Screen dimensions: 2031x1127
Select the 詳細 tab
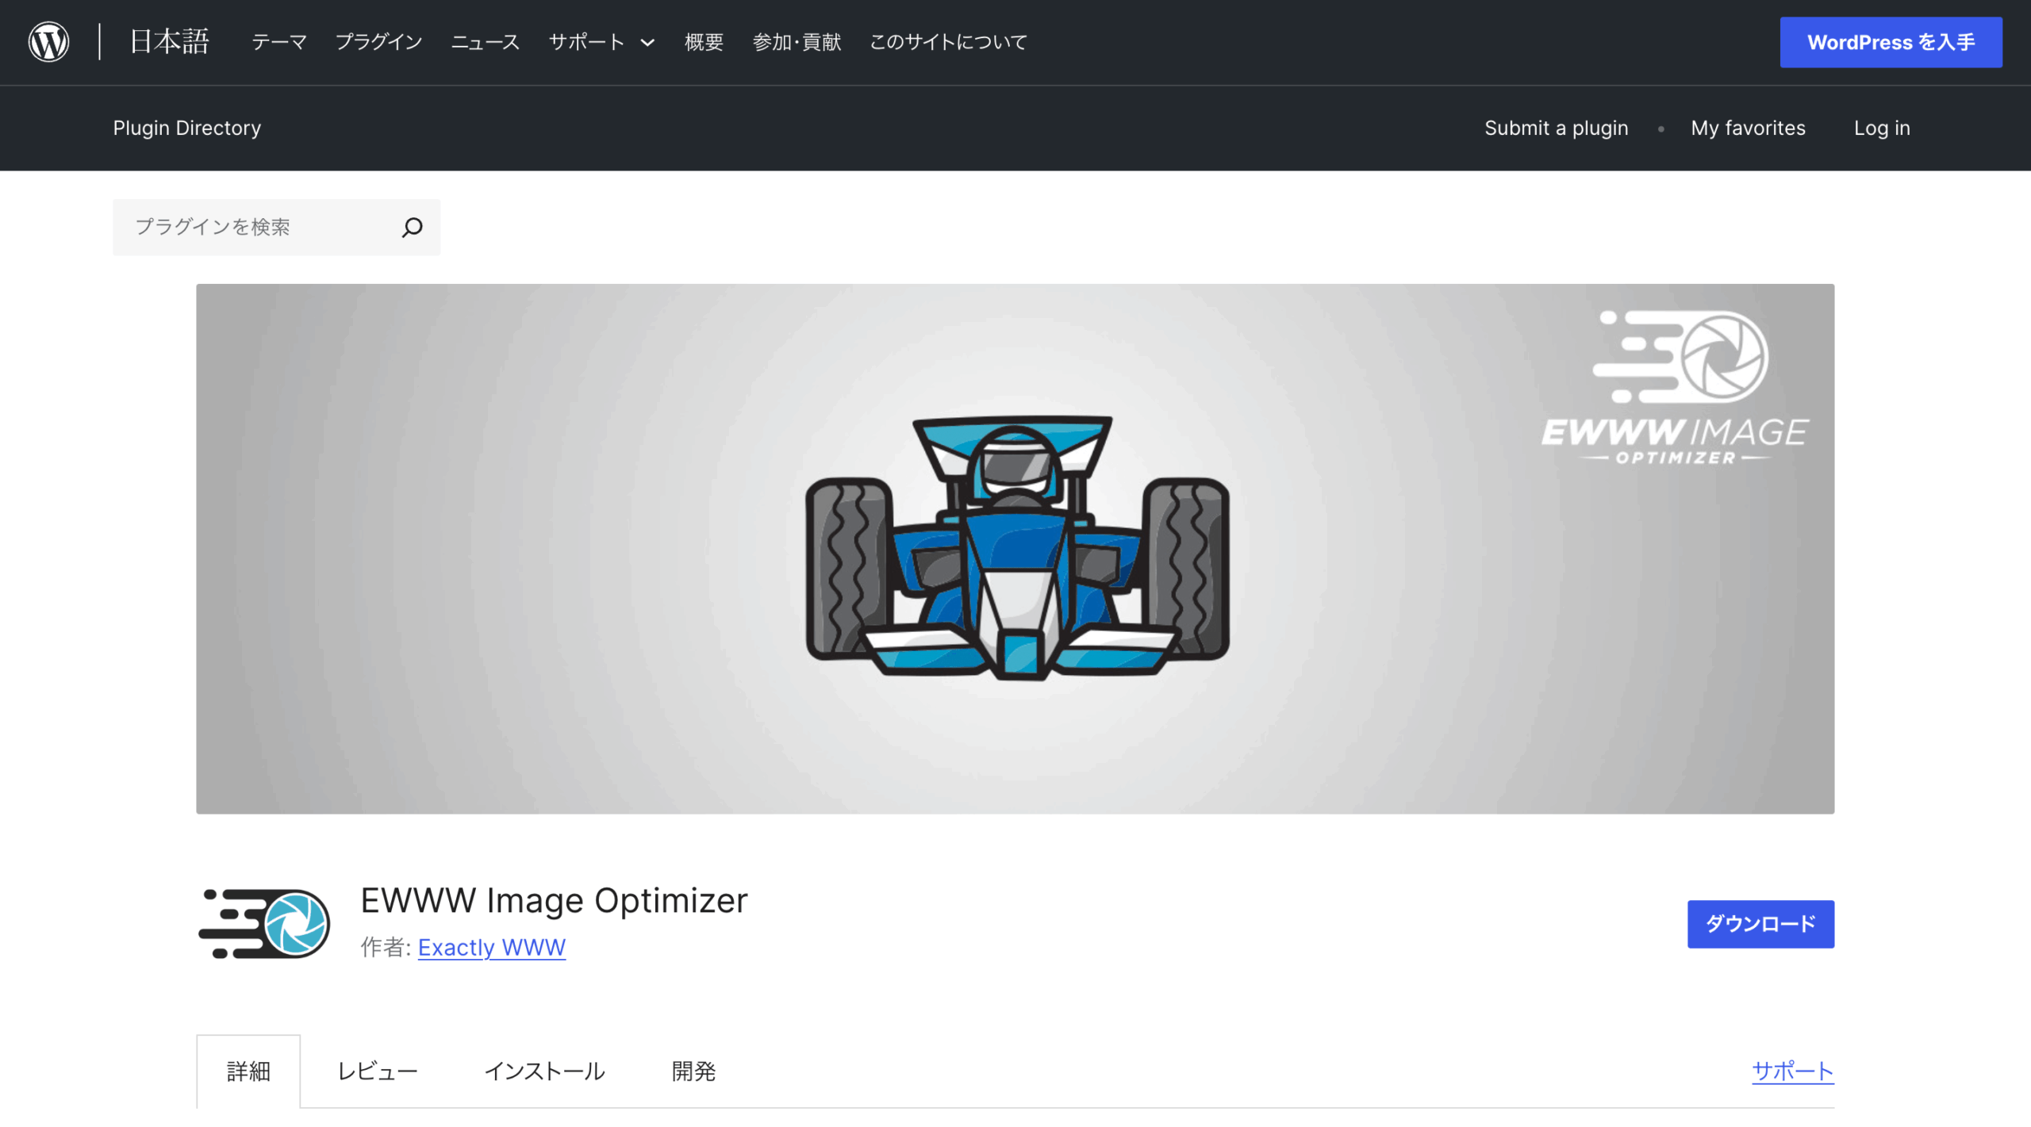248,1071
